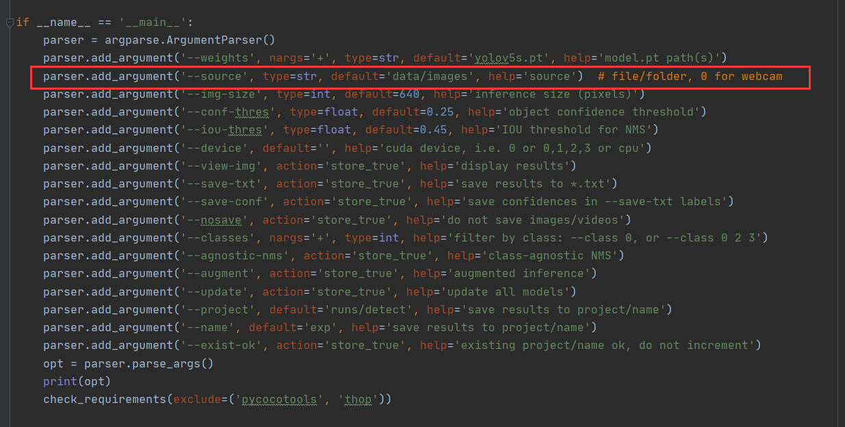This screenshot has height=427, width=845.
Task: Click the print(opt) statement
Action: (77, 381)
